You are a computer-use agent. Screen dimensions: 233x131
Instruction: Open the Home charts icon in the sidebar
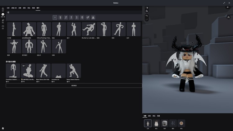tap(3, 9)
